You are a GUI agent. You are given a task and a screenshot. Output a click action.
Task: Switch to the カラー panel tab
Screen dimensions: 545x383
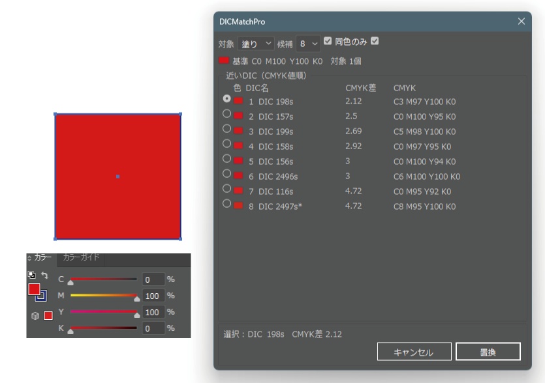click(43, 257)
